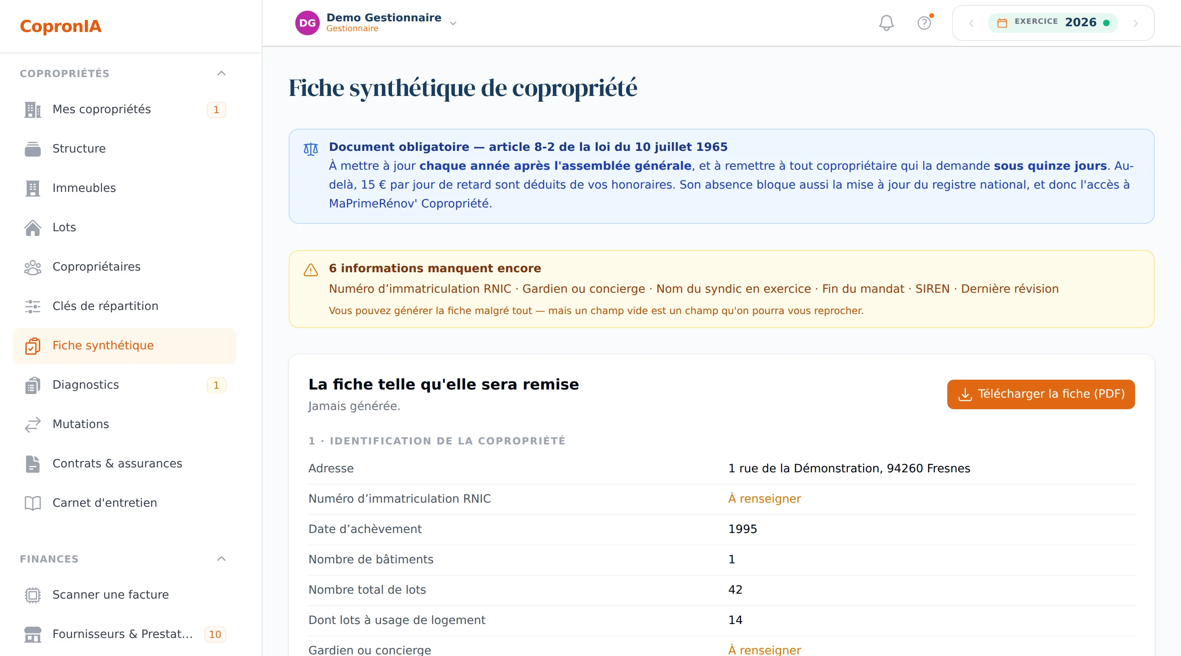Click the DG user avatar

coord(307,23)
